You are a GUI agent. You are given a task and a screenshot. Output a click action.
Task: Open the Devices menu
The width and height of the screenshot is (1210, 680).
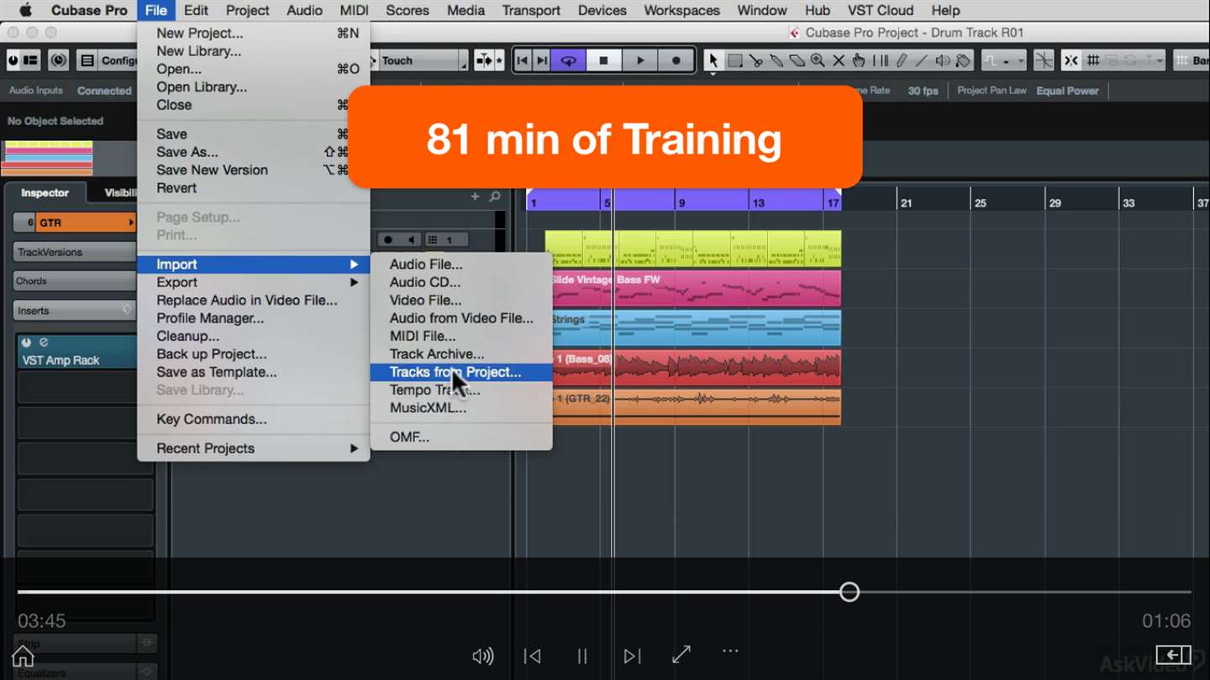tap(602, 10)
